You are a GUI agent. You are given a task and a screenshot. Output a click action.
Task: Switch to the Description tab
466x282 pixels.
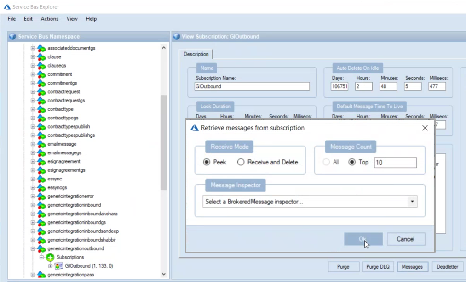click(x=196, y=54)
